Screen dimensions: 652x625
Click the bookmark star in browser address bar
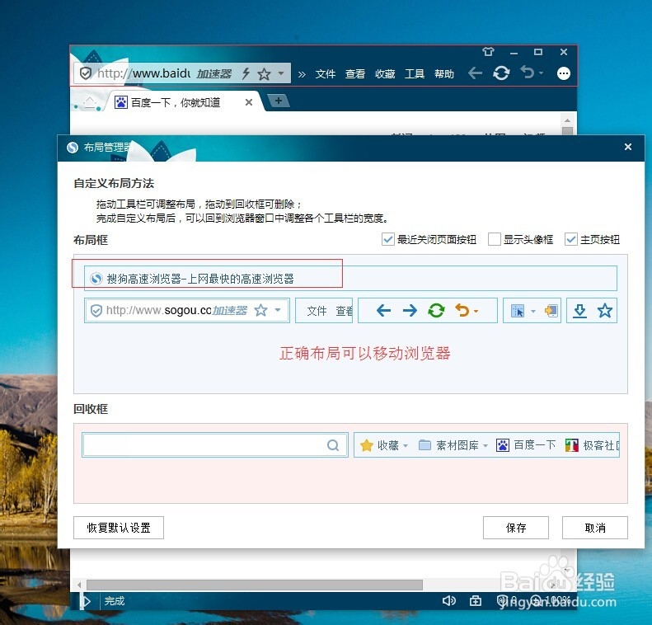tap(264, 74)
